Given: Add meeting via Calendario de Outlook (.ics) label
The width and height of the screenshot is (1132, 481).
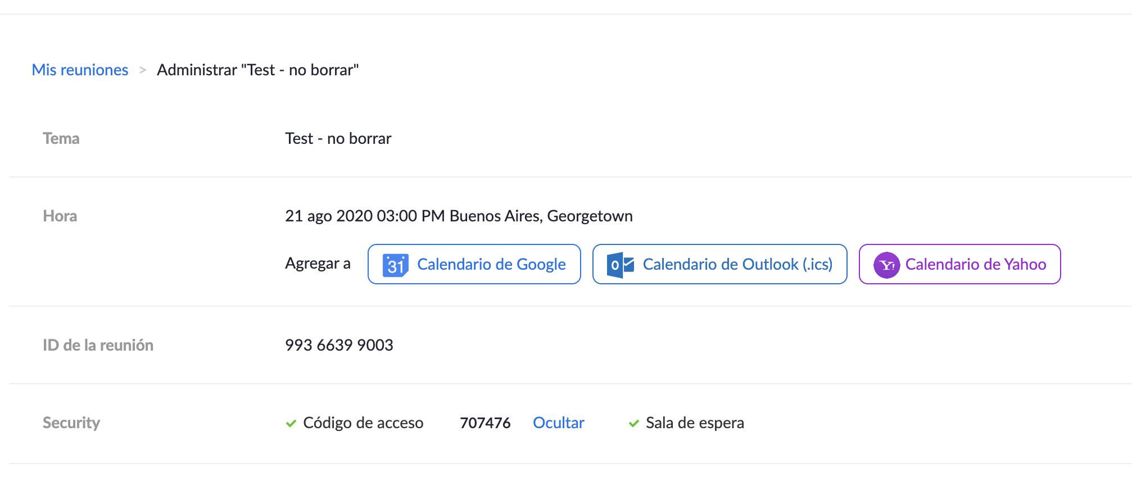Looking at the screenshot, I should click(737, 264).
